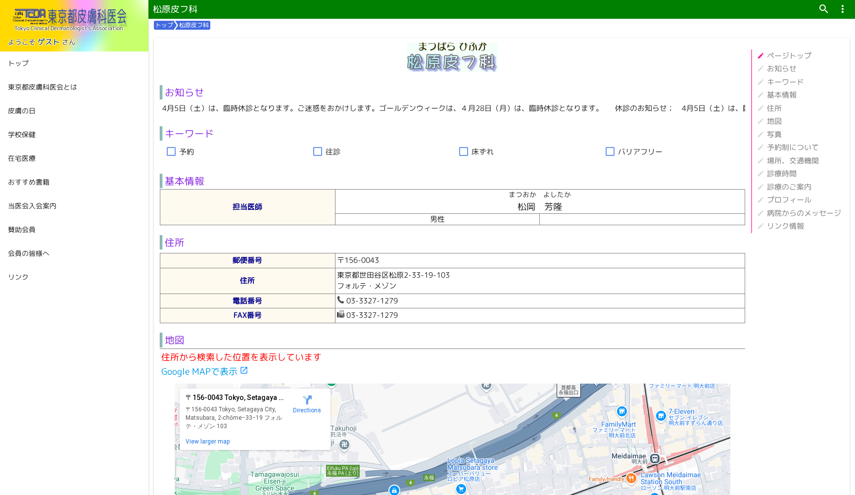
Task: Open 東京都皮膚科医会とは in sidebar
Action: 74,87
